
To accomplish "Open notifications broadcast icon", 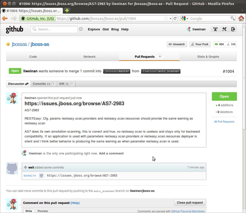I will pos(215,29).
